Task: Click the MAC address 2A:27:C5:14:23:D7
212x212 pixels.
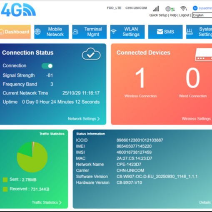Action: coord(134,158)
